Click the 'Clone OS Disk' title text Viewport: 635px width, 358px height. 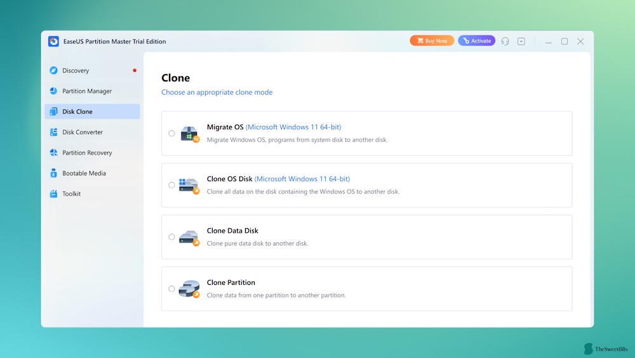[x=230, y=179]
